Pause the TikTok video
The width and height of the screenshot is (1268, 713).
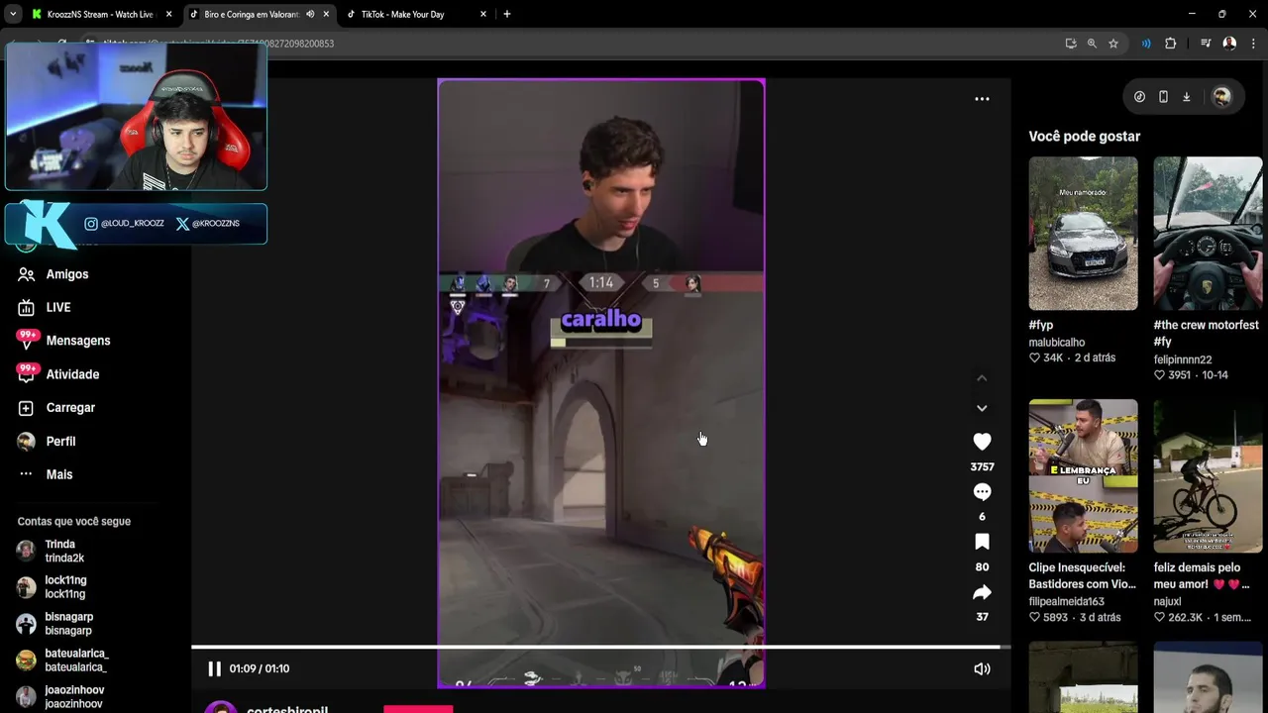pyautogui.click(x=214, y=668)
